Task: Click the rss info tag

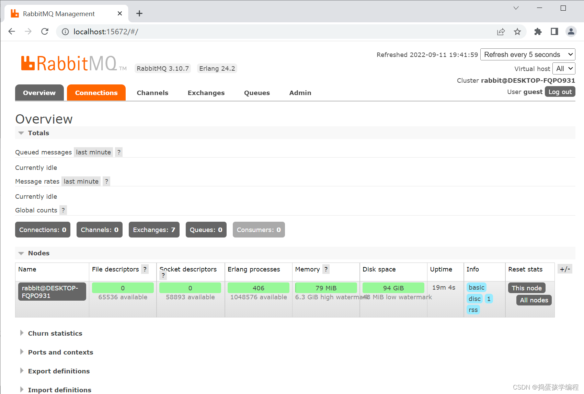Action: click(473, 310)
